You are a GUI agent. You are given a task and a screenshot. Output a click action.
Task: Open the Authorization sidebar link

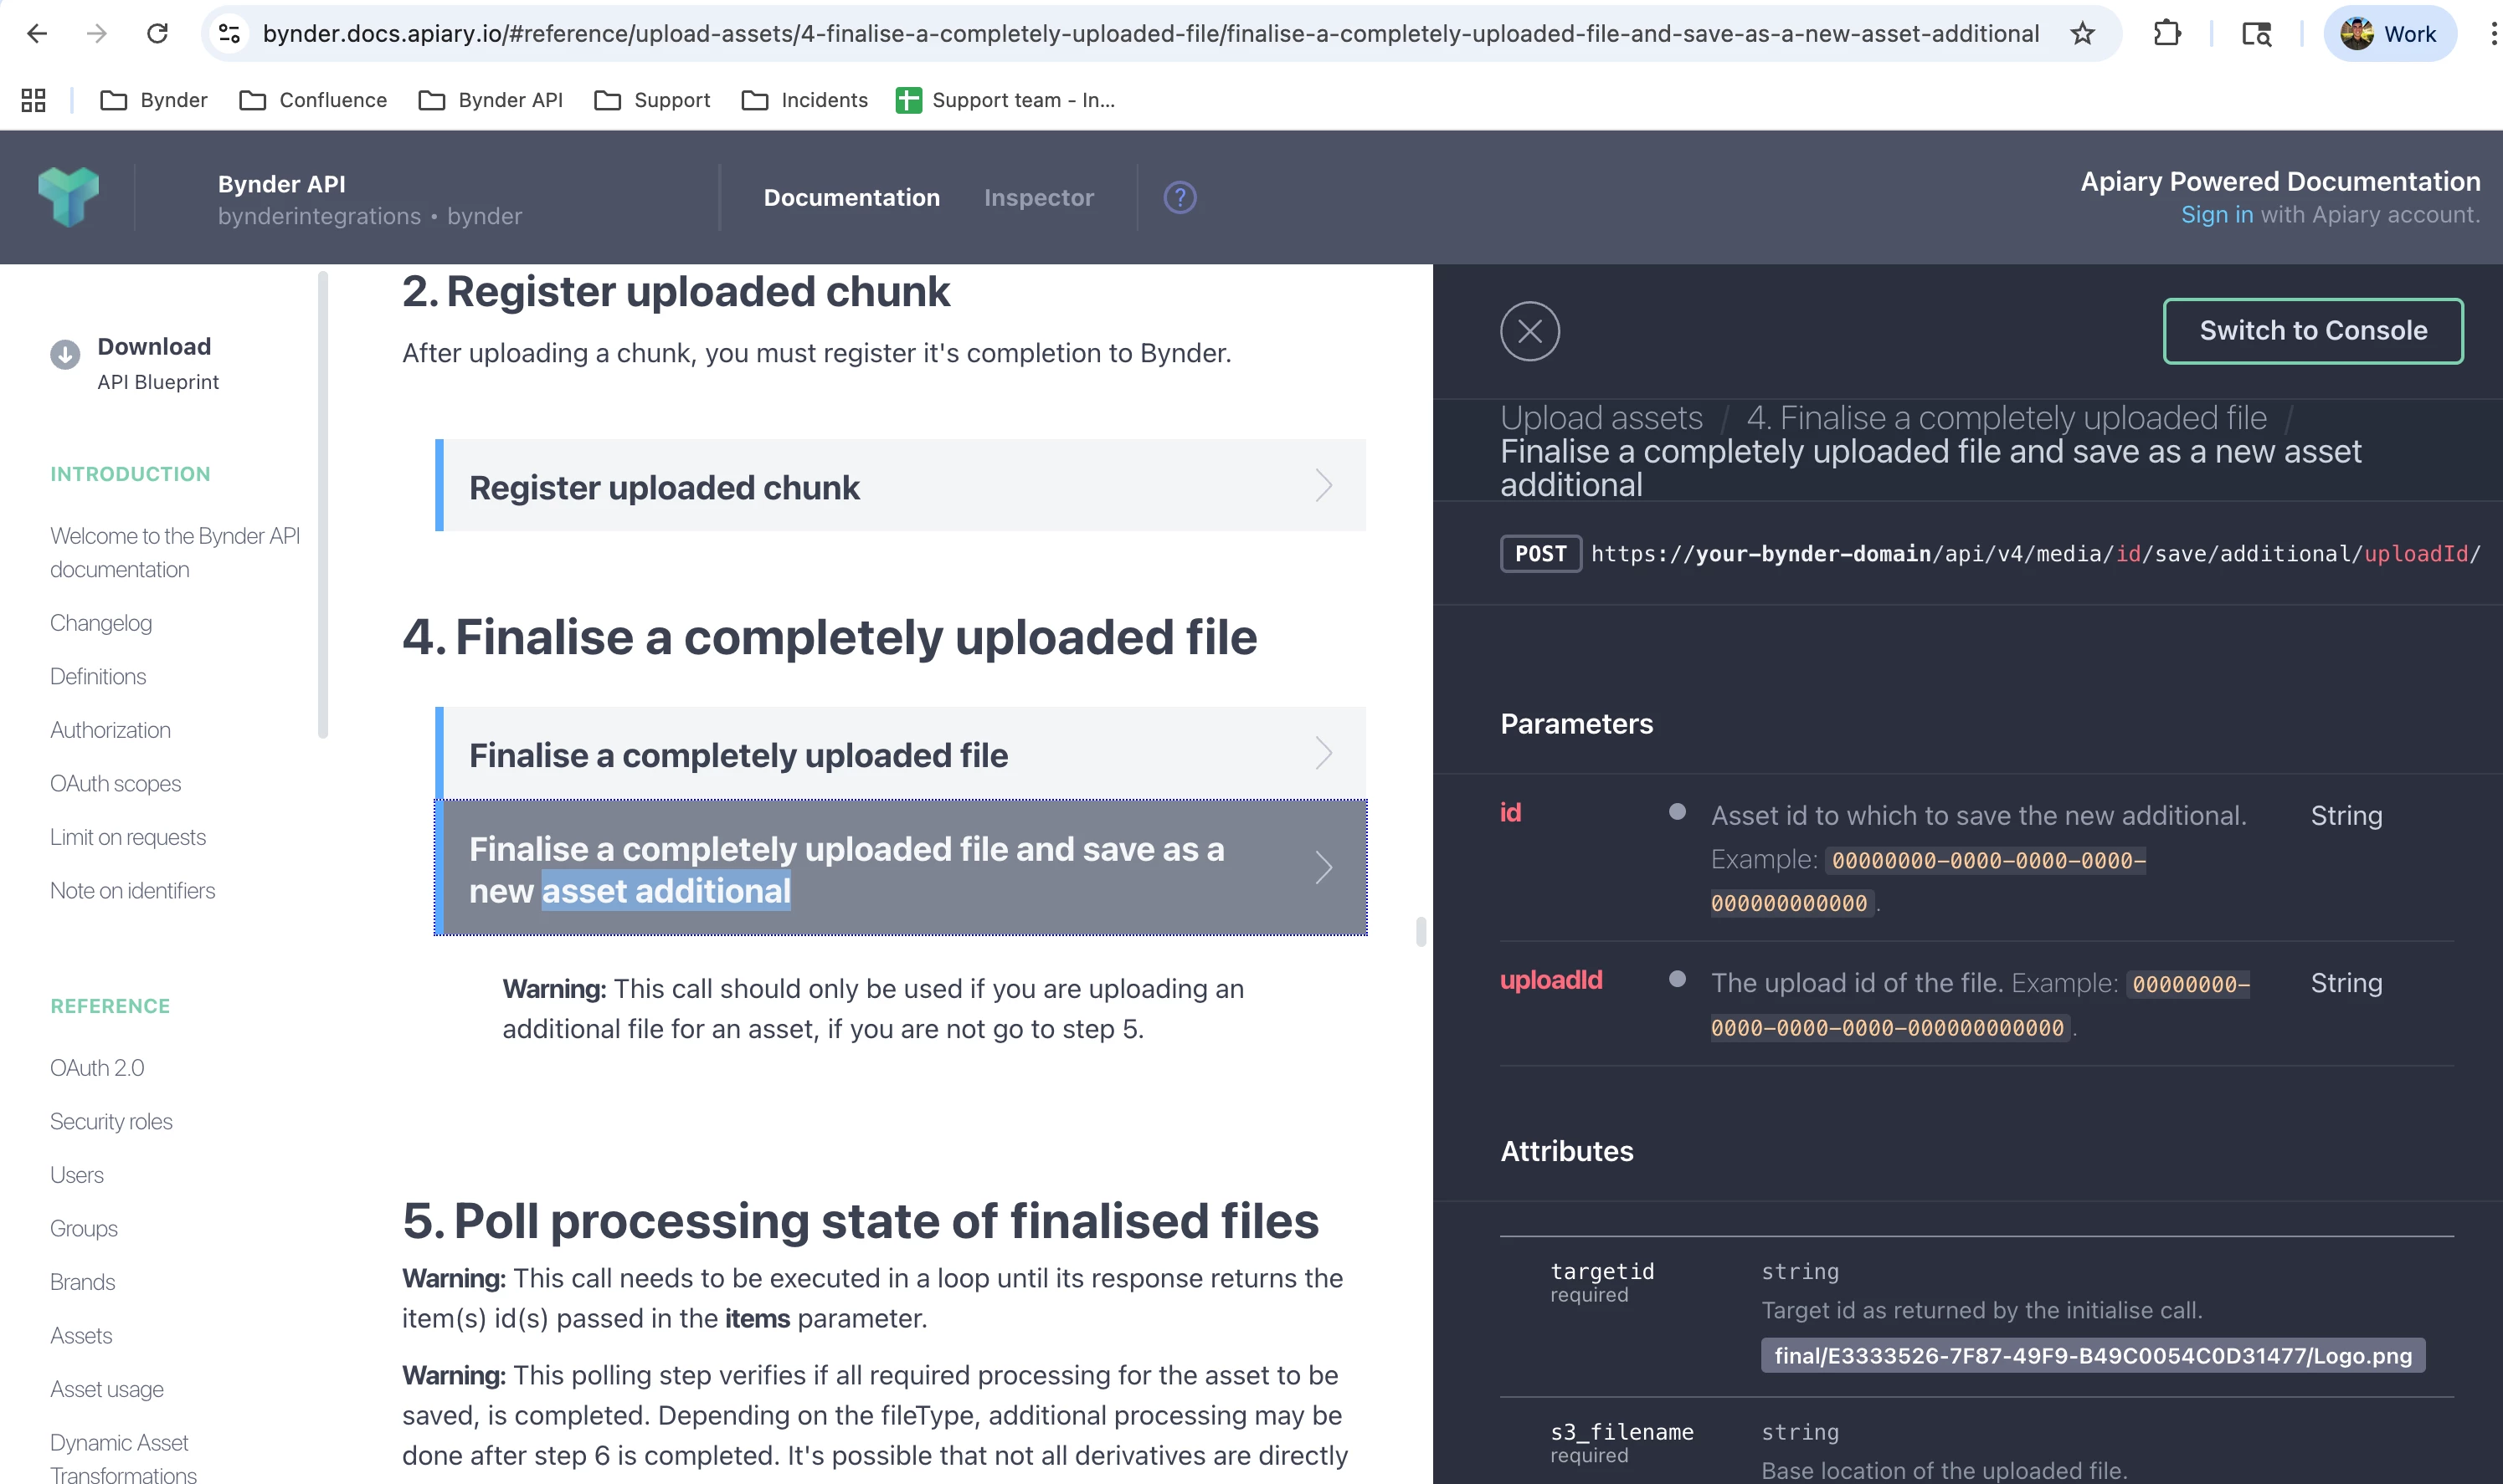tap(110, 730)
